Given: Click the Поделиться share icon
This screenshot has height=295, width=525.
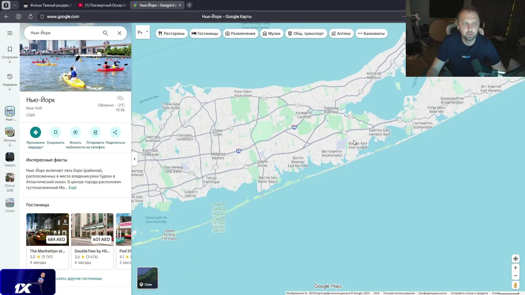Looking at the screenshot, I should (115, 132).
